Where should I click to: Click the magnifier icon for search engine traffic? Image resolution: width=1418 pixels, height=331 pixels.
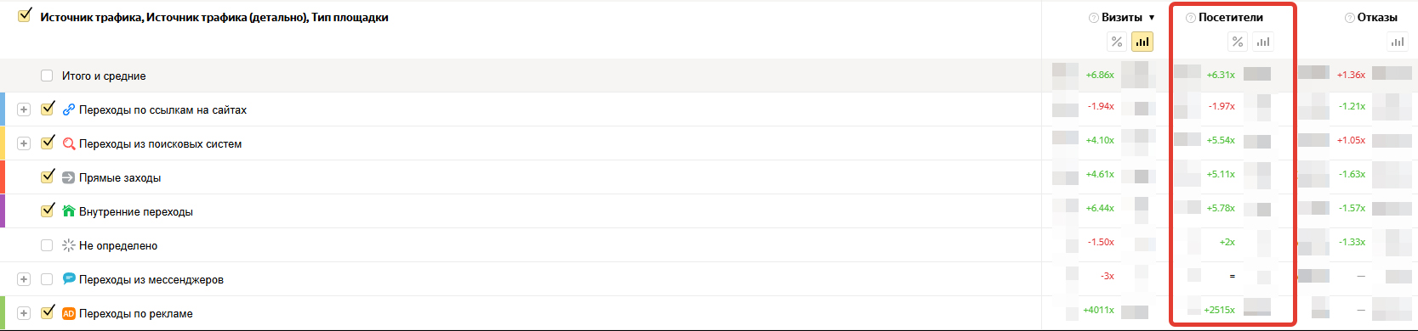click(69, 143)
